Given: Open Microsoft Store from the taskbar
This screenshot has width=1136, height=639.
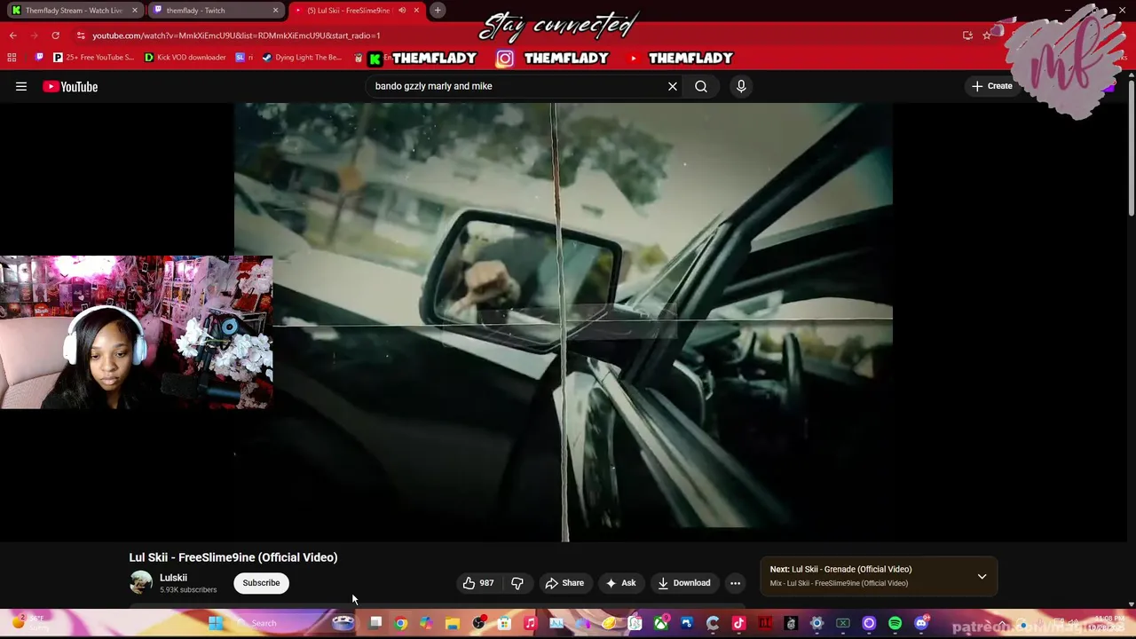Looking at the screenshot, I should (504, 623).
